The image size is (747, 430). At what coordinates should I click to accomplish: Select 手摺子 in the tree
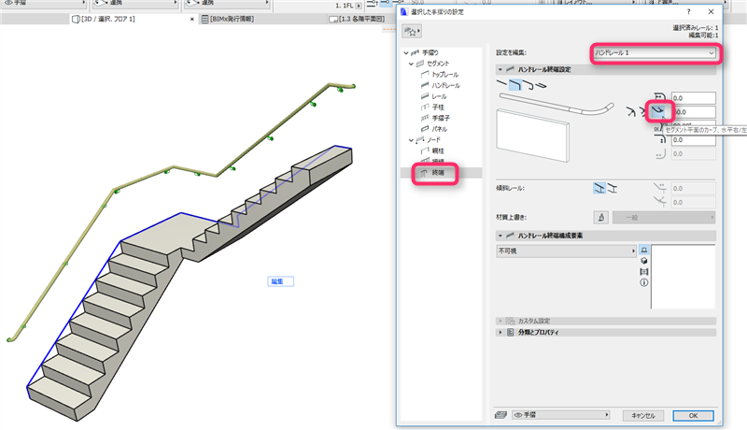pos(441,118)
